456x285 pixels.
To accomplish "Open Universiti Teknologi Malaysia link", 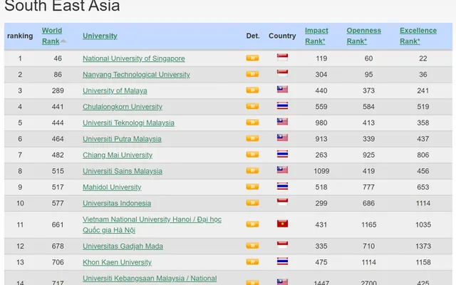I will 128,123.
